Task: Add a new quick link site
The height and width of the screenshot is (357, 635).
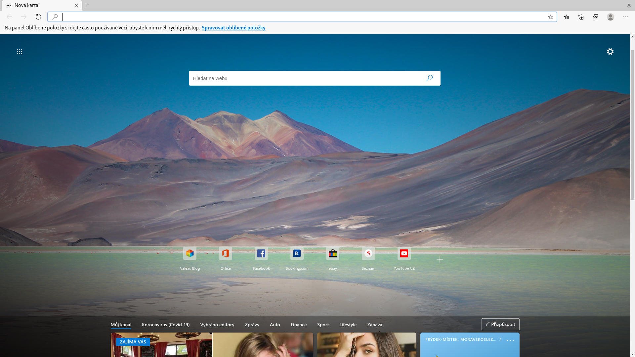Action: (440, 259)
